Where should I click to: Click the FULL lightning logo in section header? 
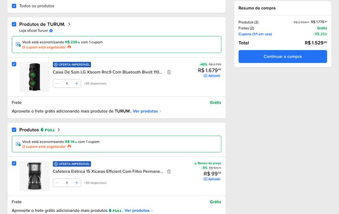pyautogui.click(x=48, y=130)
